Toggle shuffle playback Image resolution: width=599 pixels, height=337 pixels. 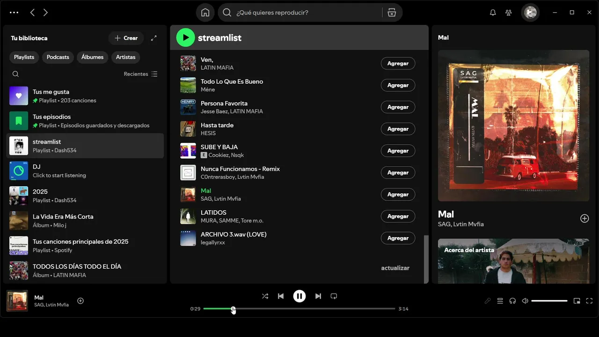point(265,296)
